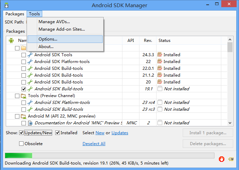Click the scroll up arrow of package list
The height and width of the screenshot is (170, 239).
click(230, 40)
